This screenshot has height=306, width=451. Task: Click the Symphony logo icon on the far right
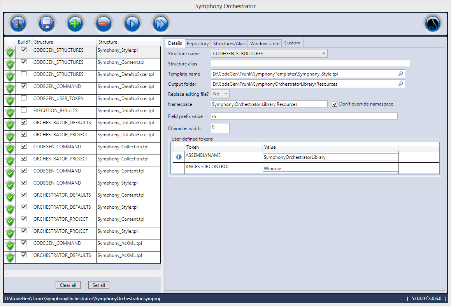click(x=433, y=23)
